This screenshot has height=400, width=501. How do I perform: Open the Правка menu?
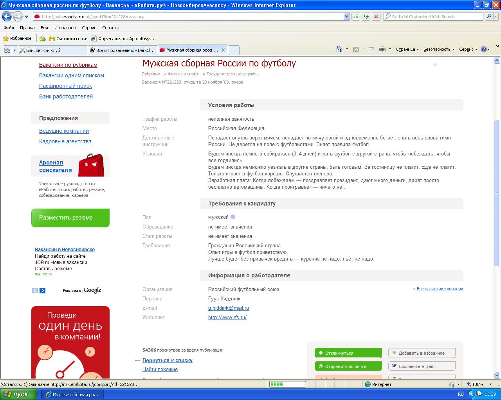coord(27,28)
